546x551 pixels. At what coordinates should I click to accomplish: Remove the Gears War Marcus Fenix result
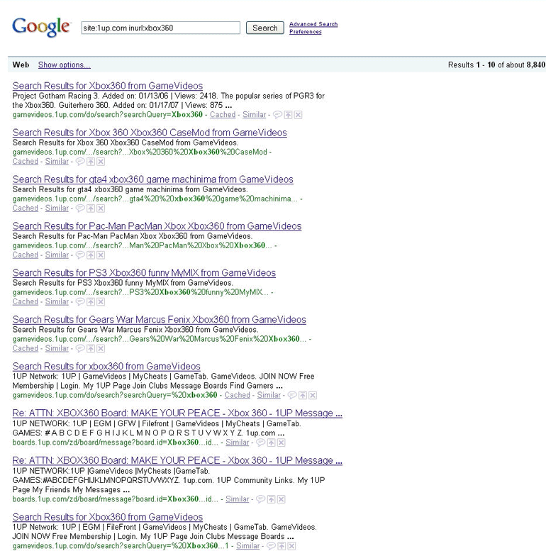coord(101,348)
